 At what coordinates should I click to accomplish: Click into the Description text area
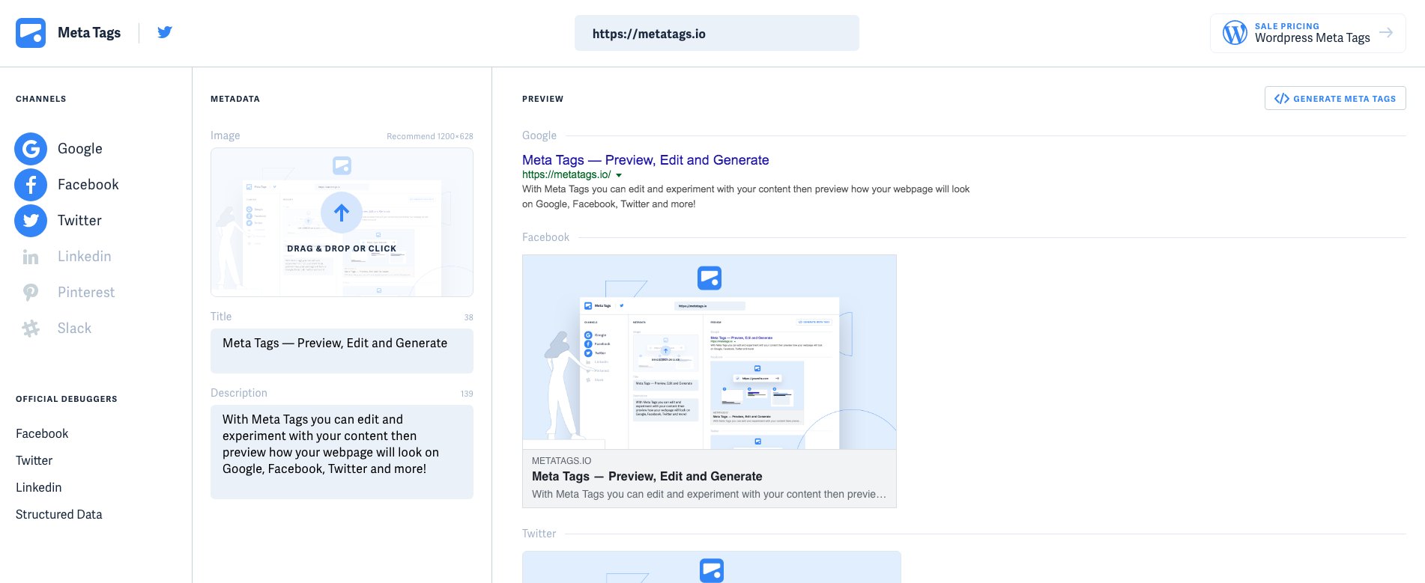coord(342,452)
